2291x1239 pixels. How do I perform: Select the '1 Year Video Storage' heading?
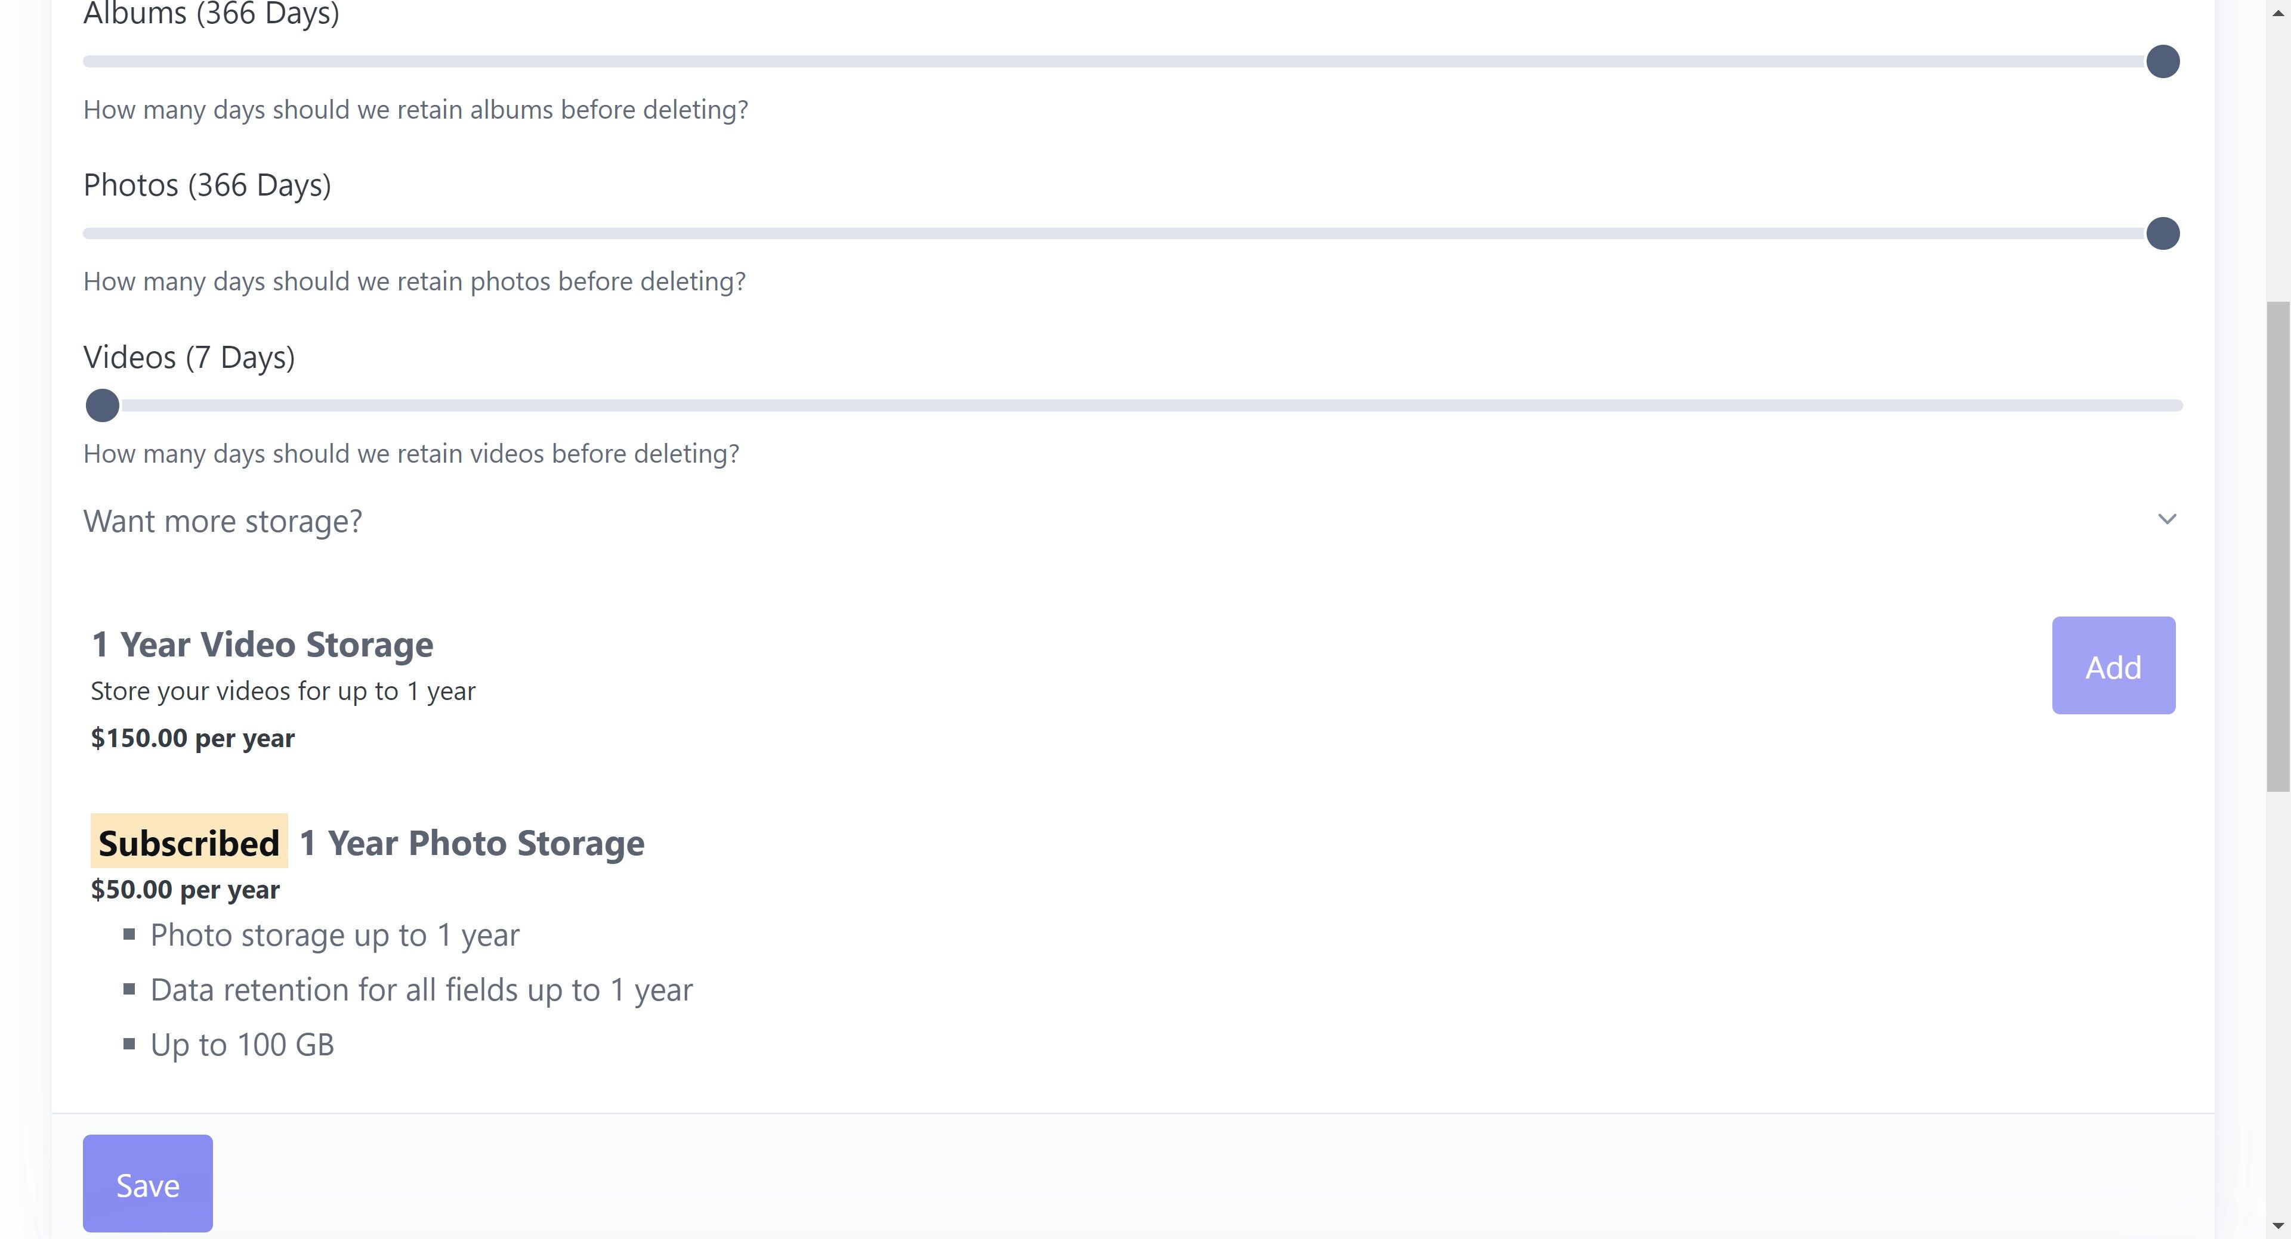click(x=263, y=645)
